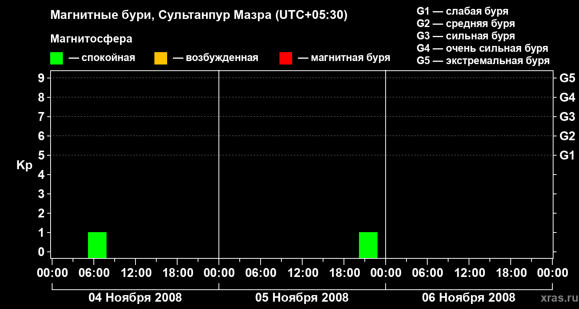
Task: Click the '— магнитная буря' legend label
Action: [344, 58]
